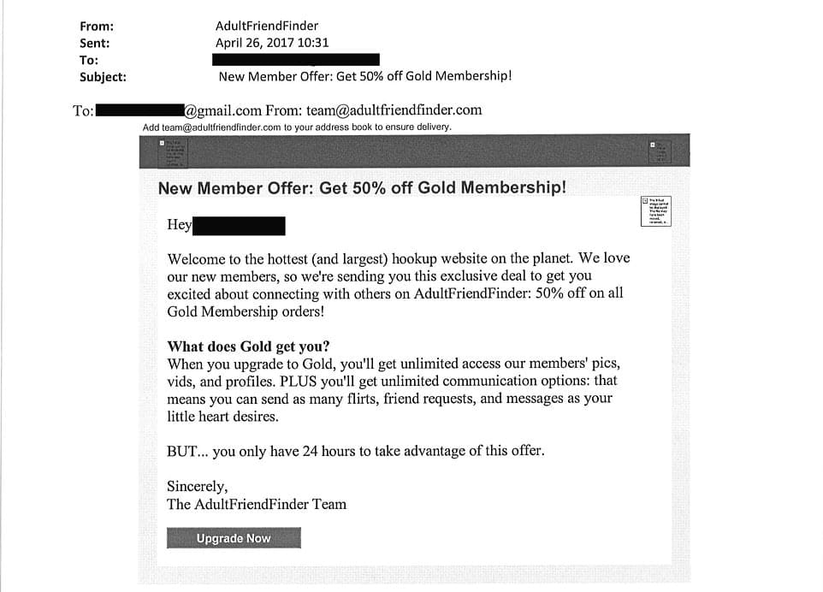Click the redacted recipient bar in the To header
Screen dimensions: 823x592
[295, 60]
